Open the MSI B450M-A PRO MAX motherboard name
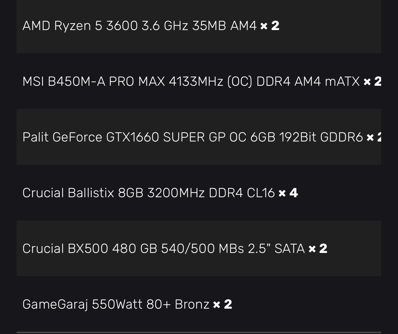The height and width of the screenshot is (334, 398). point(191,81)
